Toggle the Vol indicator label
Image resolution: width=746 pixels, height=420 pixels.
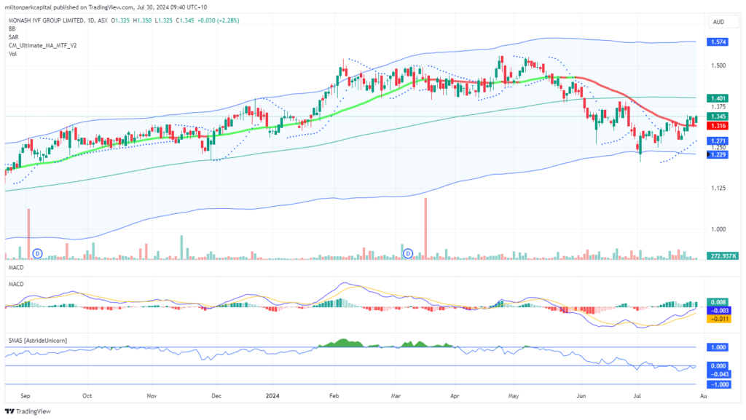click(12, 54)
